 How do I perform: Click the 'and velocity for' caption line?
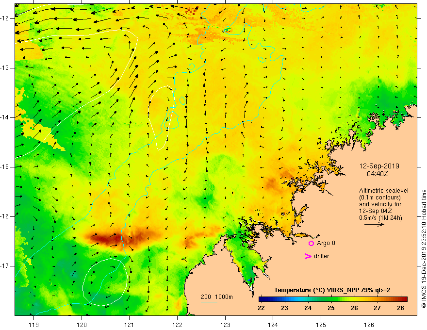pos(380,204)
